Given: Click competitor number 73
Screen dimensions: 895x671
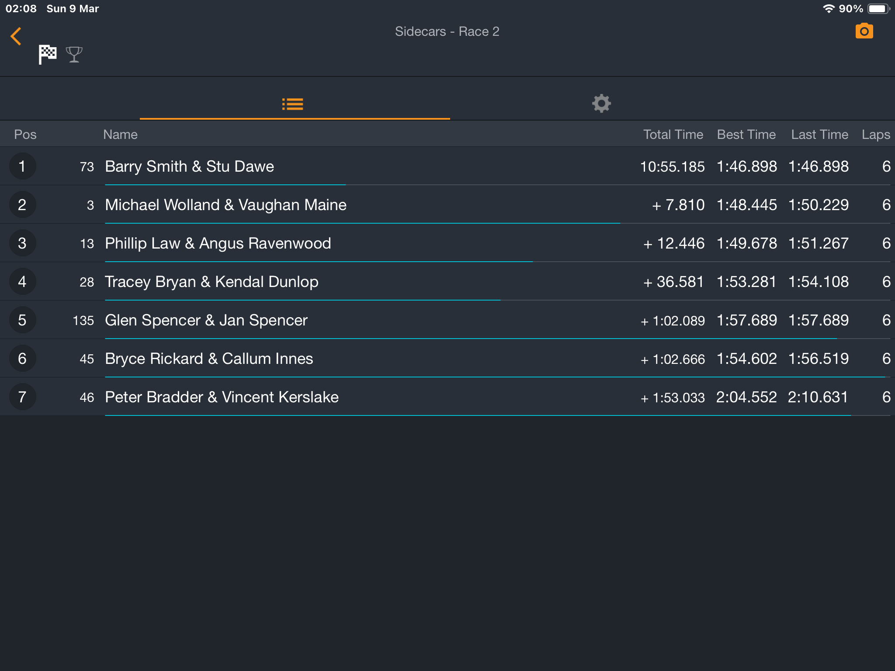Looking at the screenshot, I should 87,167.
